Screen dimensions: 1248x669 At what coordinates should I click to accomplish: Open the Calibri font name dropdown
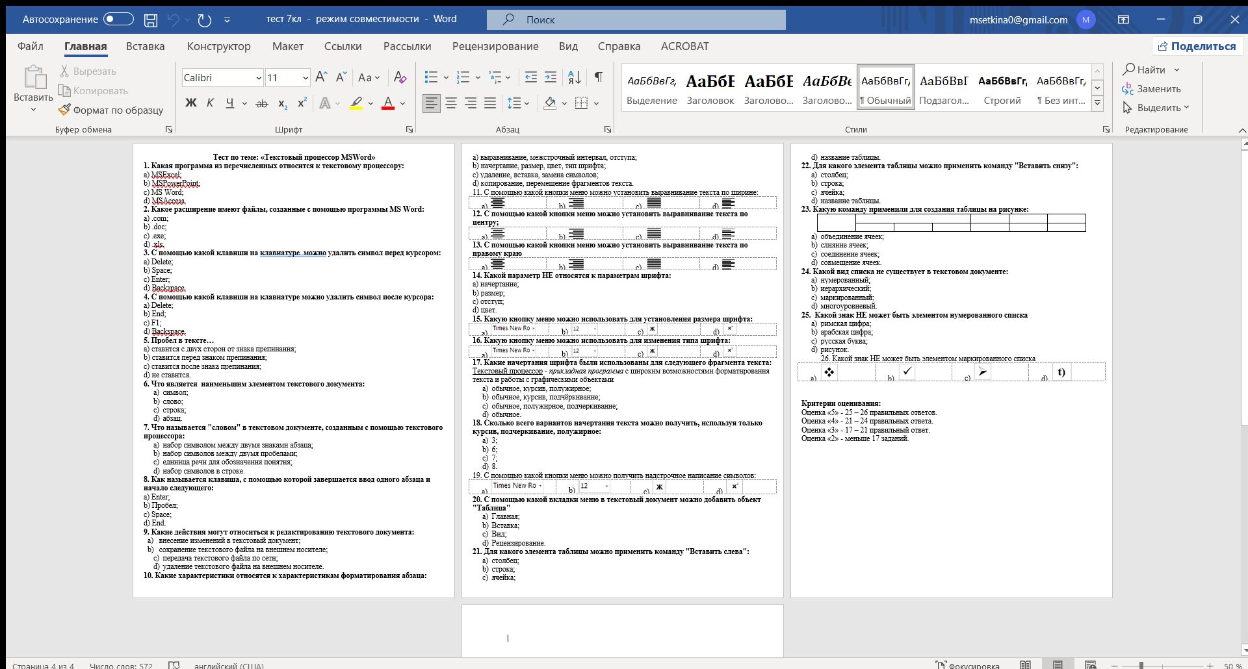258,78
